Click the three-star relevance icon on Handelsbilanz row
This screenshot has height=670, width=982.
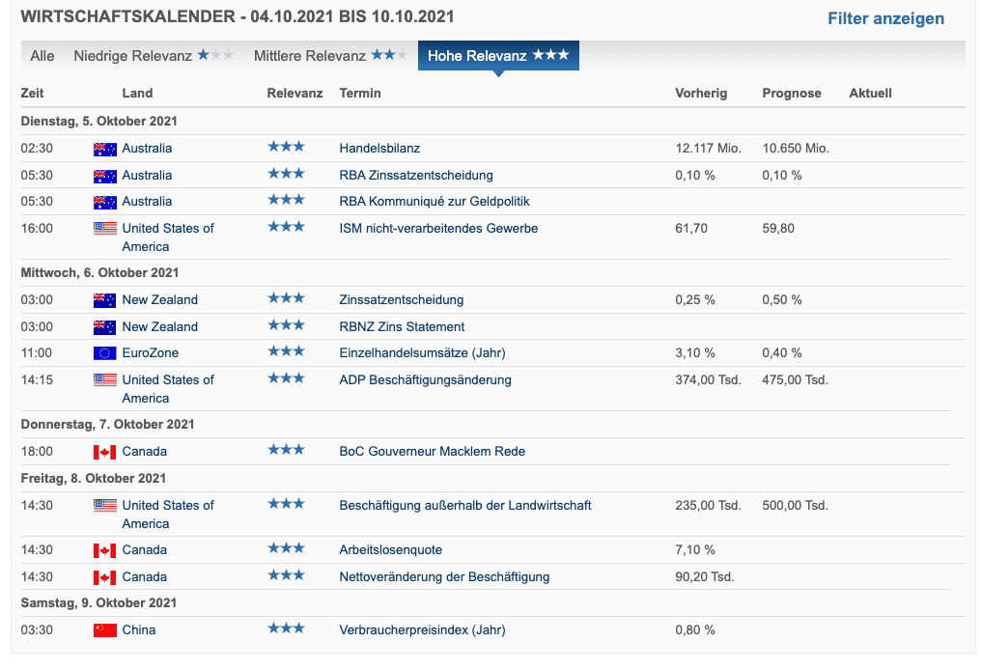[x=286, y=145]
